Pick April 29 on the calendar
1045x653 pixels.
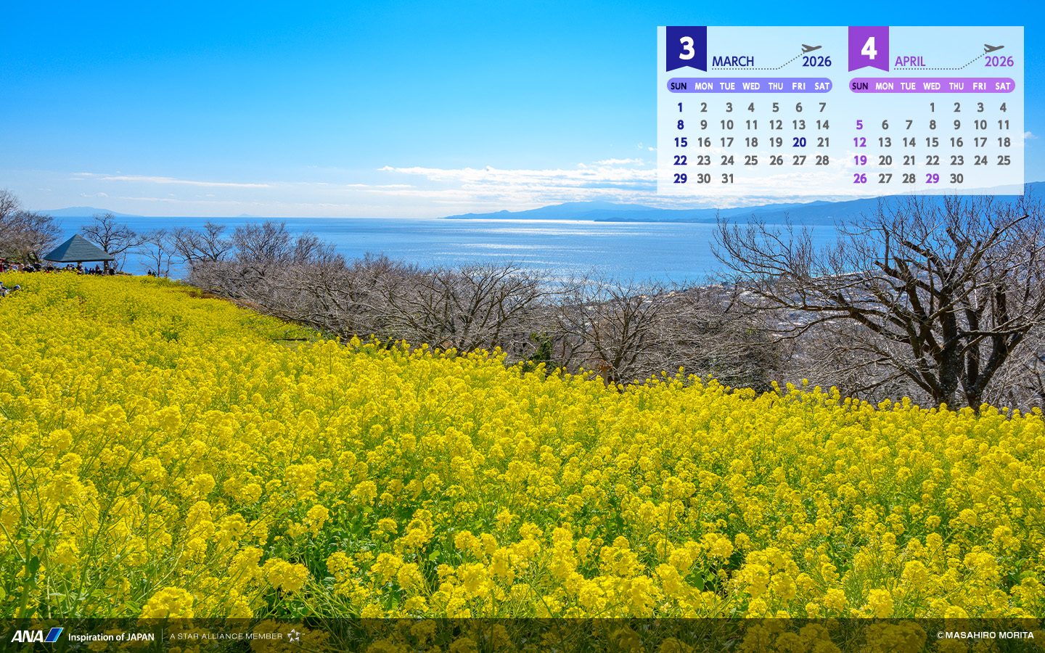click(933, 178)
